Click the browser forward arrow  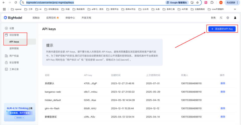10,3
